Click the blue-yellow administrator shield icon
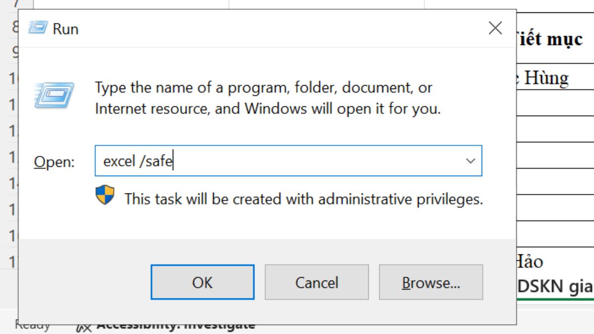This screenshot has width=594, height=334. tap(105, 196)
